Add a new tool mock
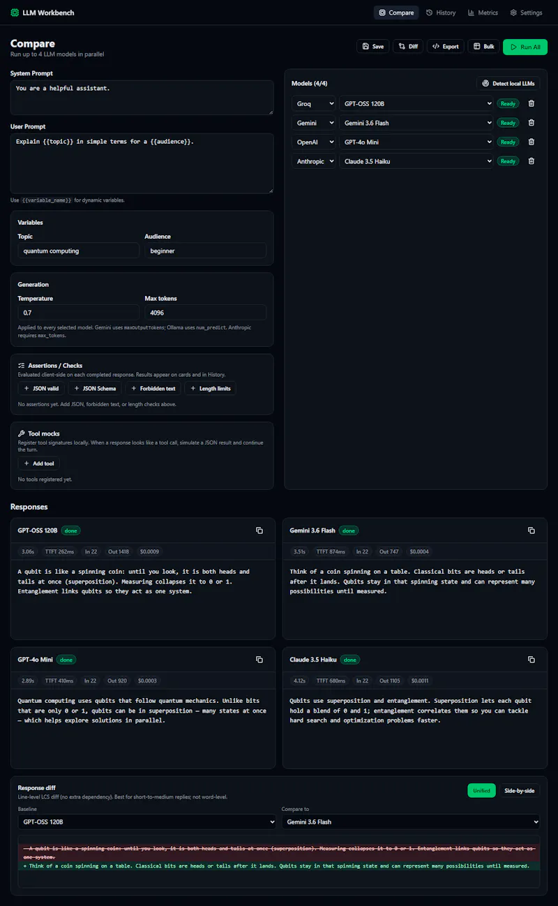558x906 pixels. point(39,463)
